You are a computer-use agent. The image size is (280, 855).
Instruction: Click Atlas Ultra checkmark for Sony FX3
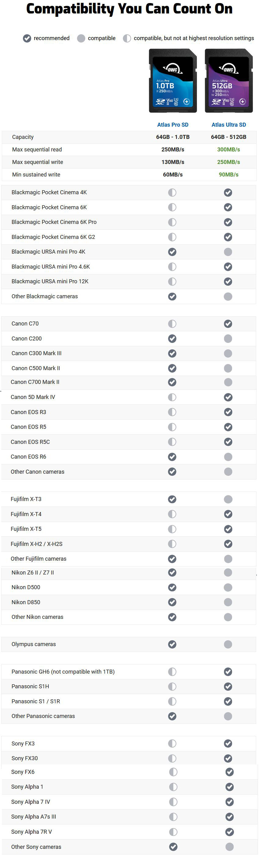pyautogui.click(x=228, y=743)
